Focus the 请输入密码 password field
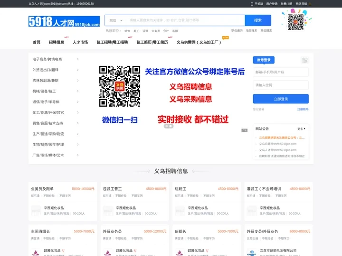Screen dimensions: 342x256 tap(281, 85)
